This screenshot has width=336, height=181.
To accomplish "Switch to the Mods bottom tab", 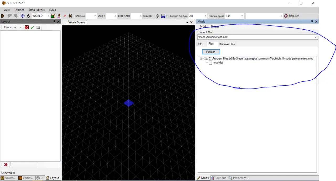I will click(x=203, y=178).
